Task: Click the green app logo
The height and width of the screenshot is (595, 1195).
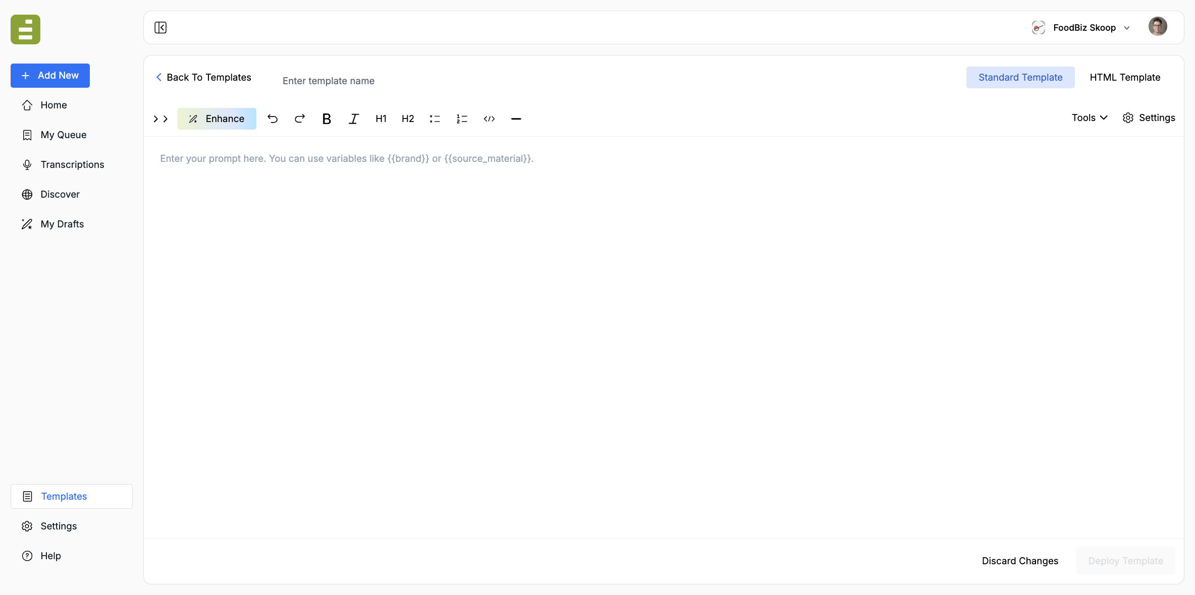Action: coord(25,29)
